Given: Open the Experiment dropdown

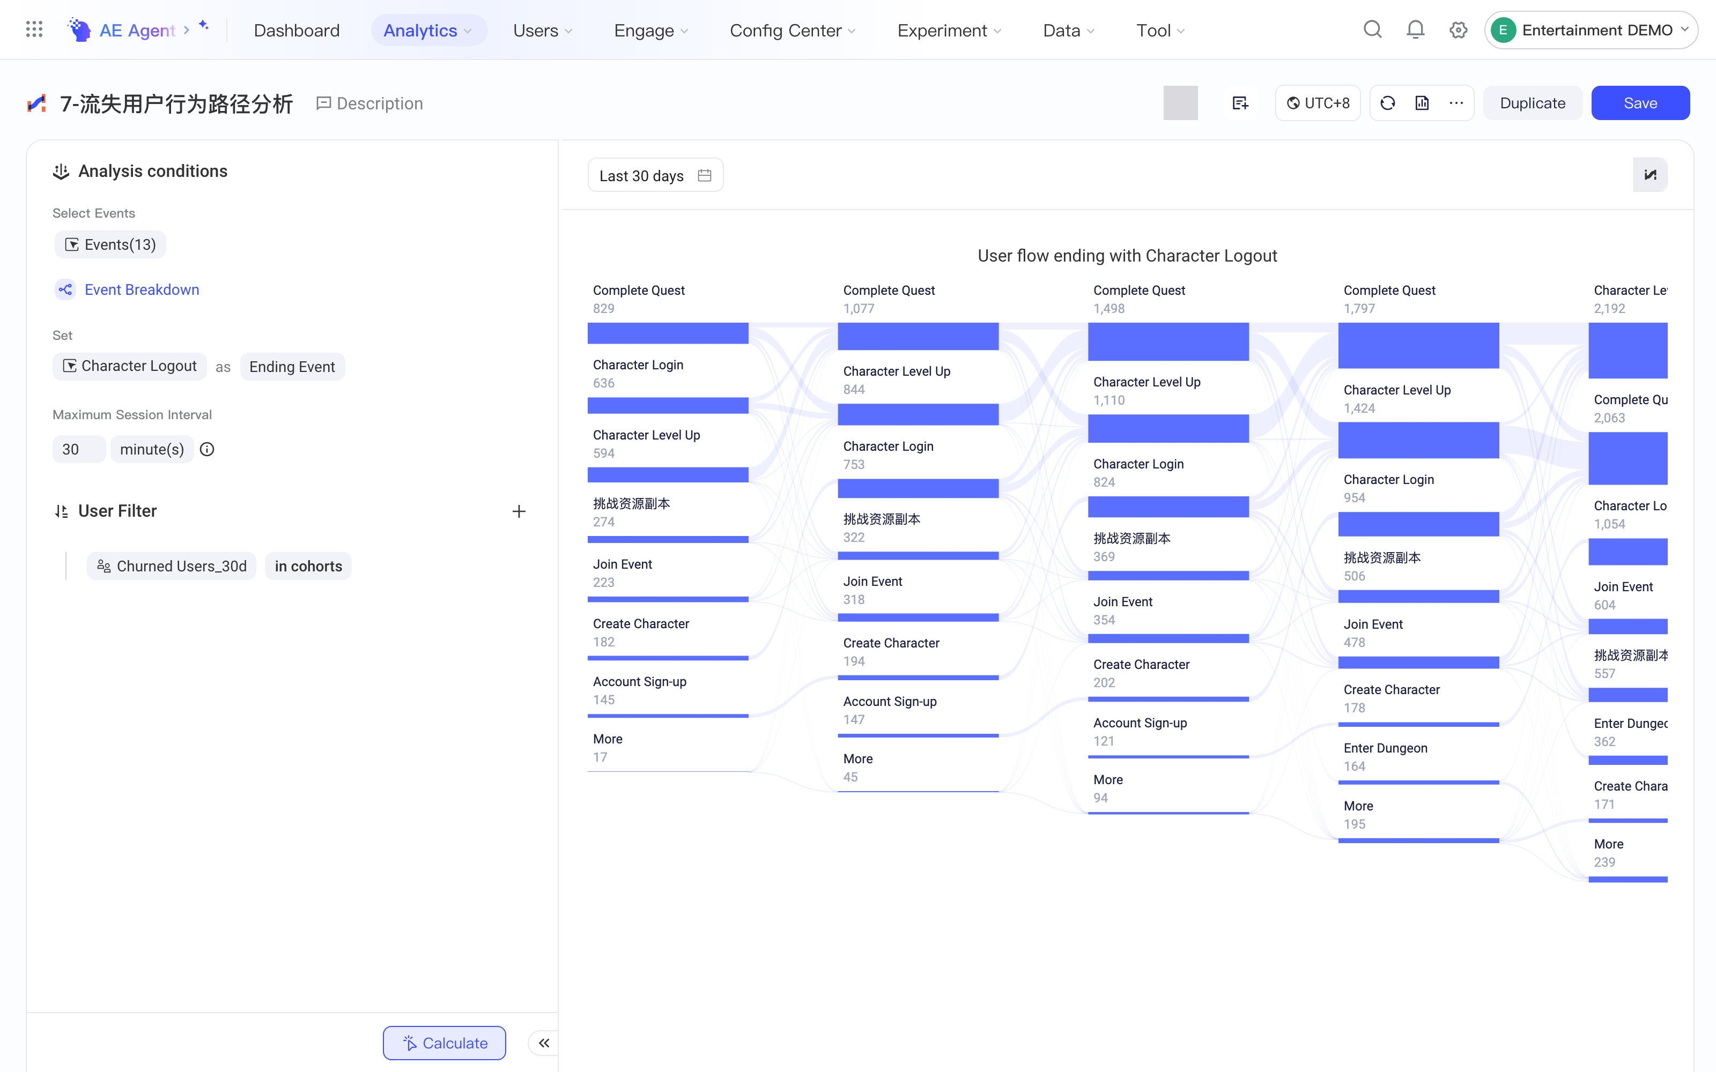Looking at the screenshot, I should click(x=950, y=30).
